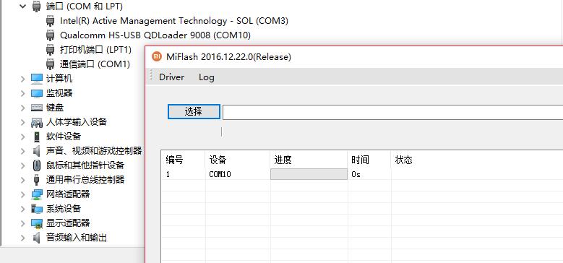Open the Log menu in MiFlash

pos(207,77)
